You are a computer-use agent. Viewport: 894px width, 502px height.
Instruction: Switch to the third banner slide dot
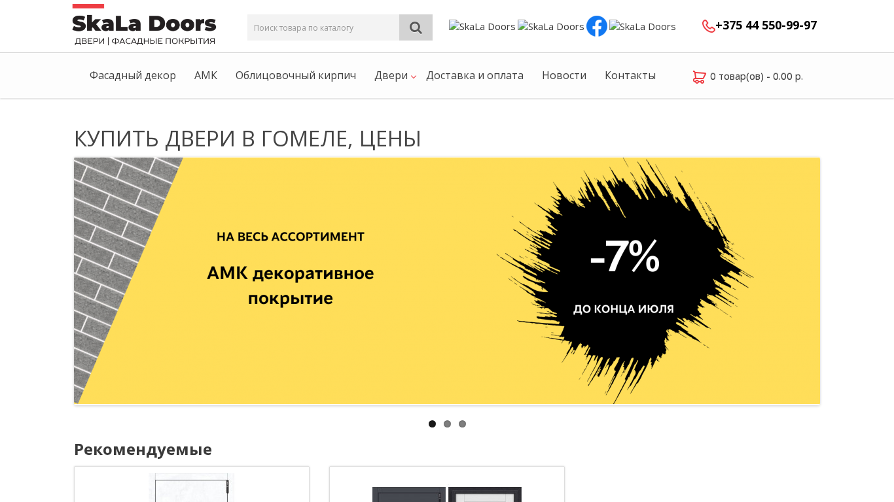click(x=462, y=424)
